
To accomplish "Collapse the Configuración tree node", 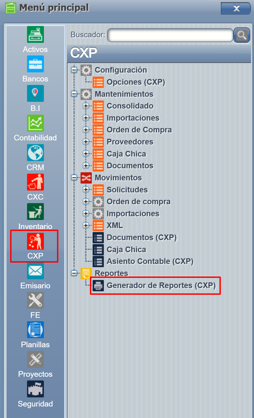I will coord(74,70).
